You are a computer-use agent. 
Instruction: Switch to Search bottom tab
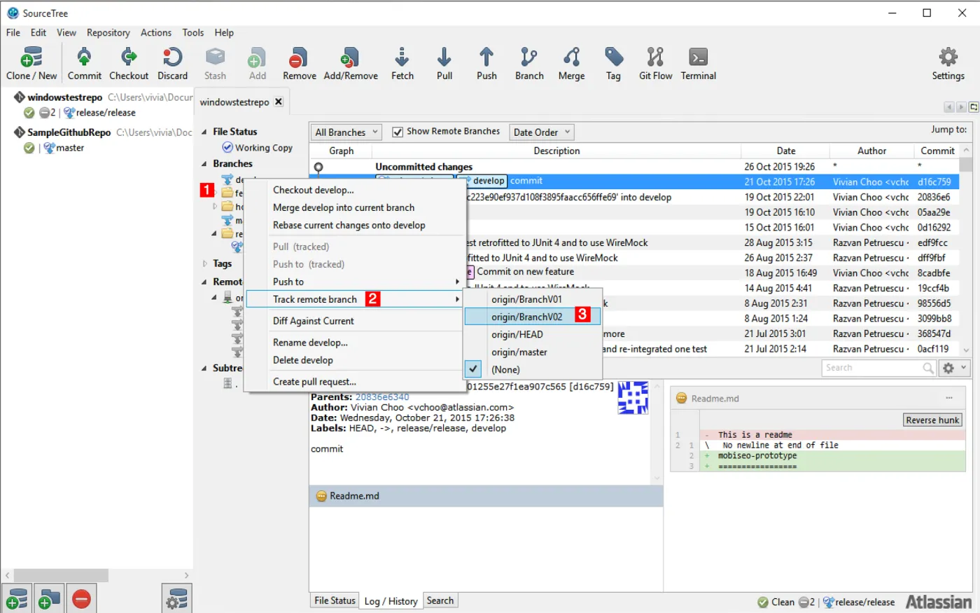click(x=440, y=600)
